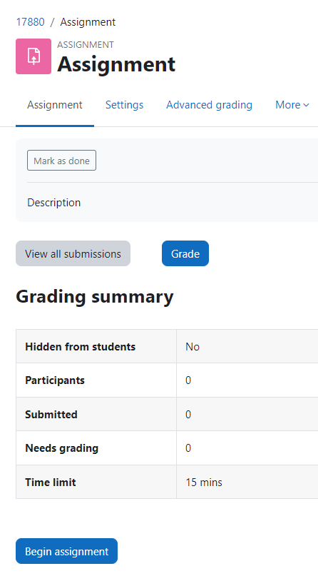Click the Description label

54,203
